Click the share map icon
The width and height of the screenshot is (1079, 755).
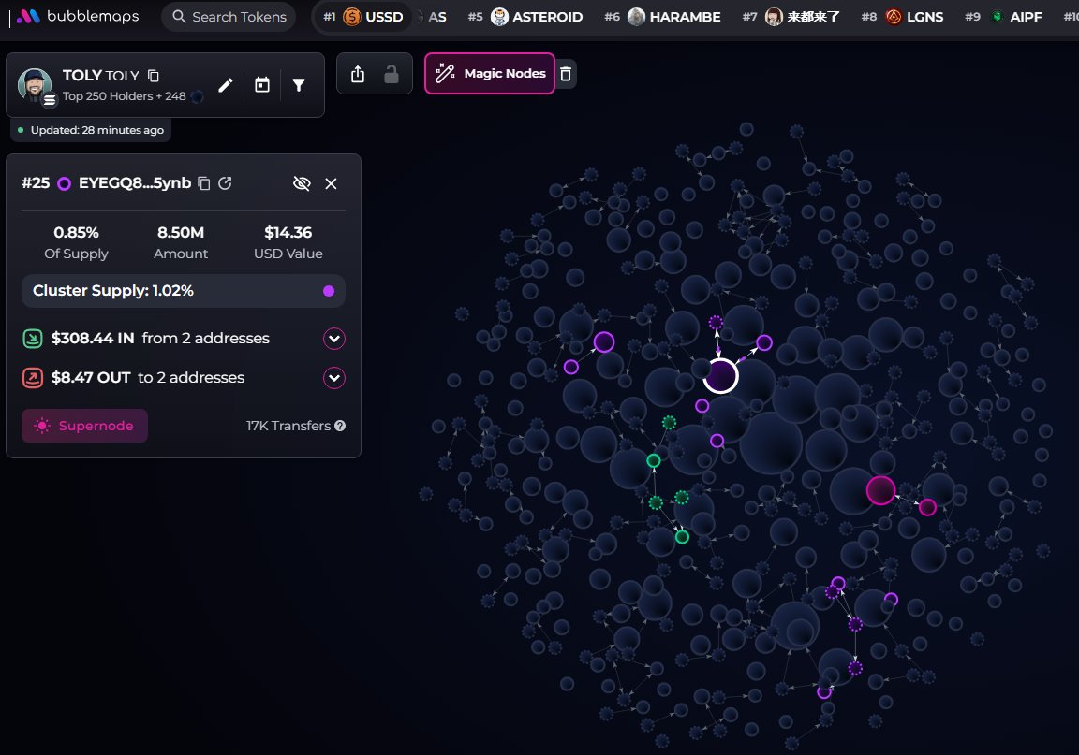357,74
